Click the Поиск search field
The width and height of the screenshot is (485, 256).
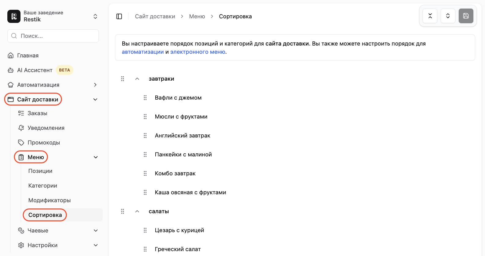tap(53, 36)
